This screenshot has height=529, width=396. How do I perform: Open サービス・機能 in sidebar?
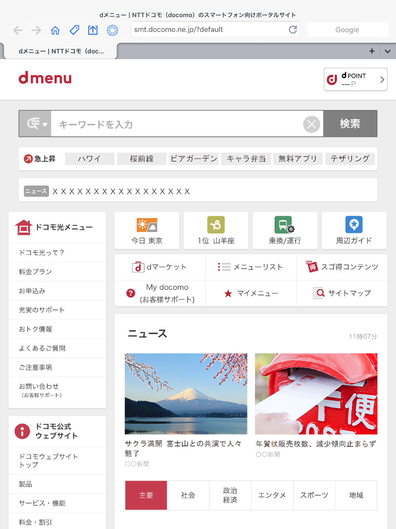[57, 503]
